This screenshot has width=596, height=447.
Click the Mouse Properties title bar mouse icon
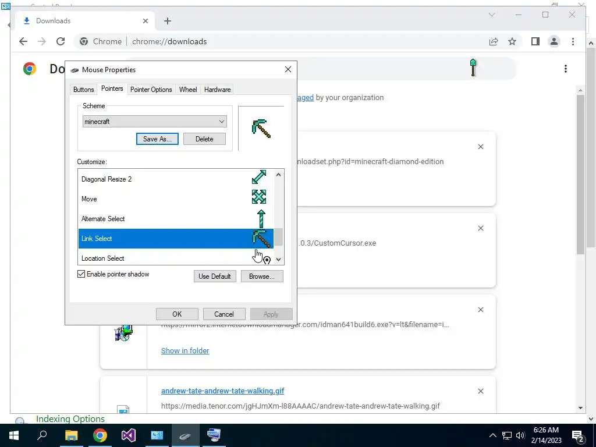pos(74,70)
